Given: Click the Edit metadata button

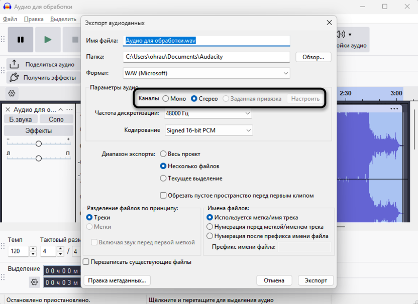Looking at the screenshot, I should click(117, 280).
